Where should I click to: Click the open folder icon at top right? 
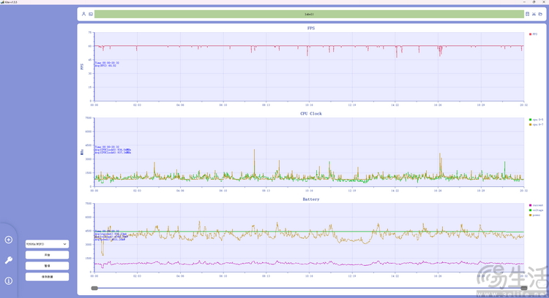[x=541, y=14]
